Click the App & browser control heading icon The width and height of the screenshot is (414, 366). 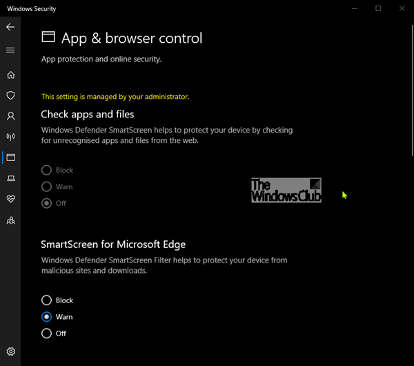point(48,37)
